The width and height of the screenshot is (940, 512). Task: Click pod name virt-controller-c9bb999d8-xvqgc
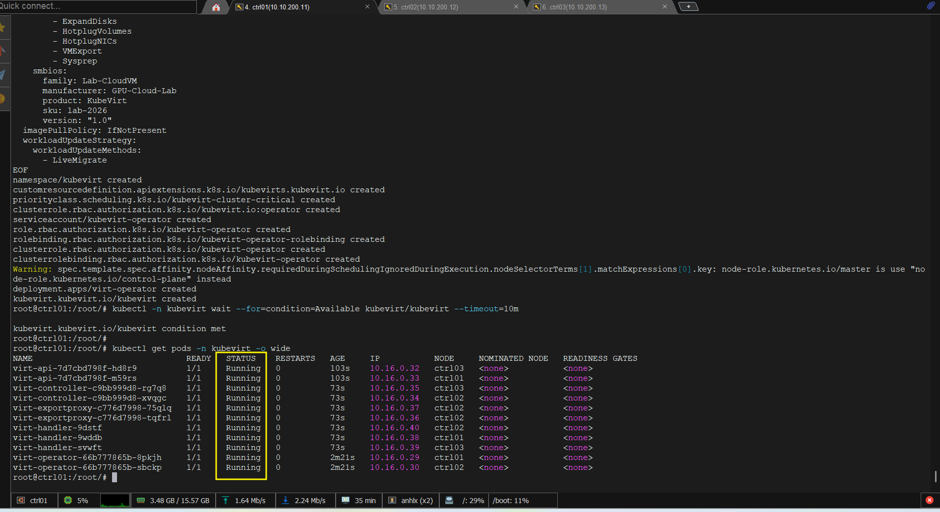click(90, 398)
